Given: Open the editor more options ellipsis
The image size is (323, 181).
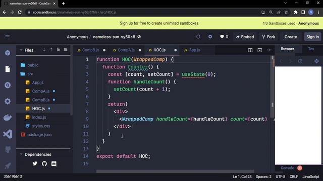Looking at the screenshot, I should coord(269,50).
